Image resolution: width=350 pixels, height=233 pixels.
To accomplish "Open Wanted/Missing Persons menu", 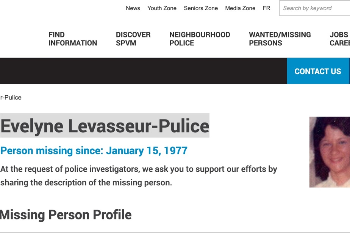I will (280, 39).
